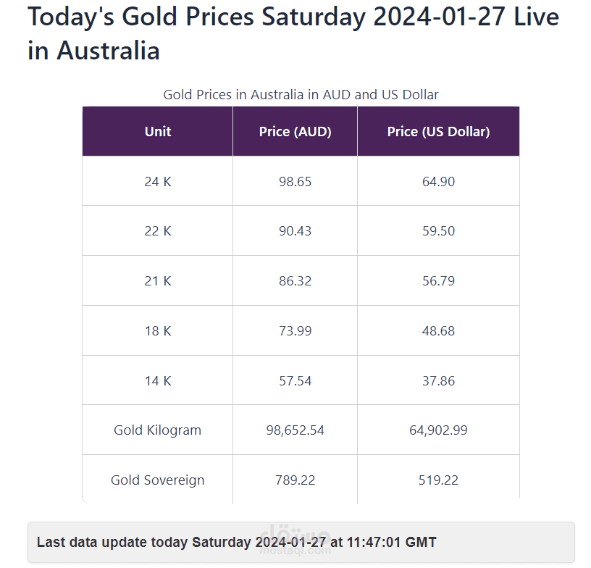Click the 98.65 AUD price cell

(x=295, y=181)
